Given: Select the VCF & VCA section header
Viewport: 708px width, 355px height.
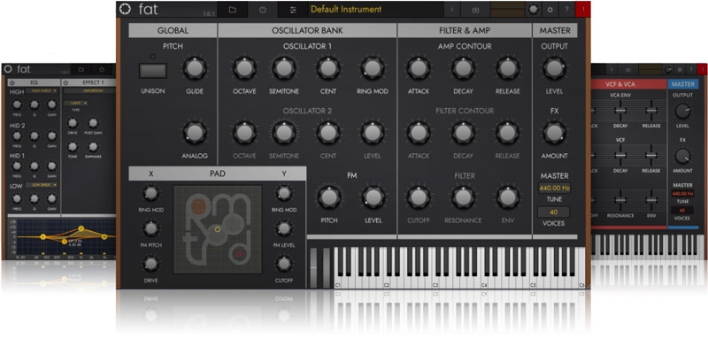Looking at the screenshot, I should coord(627,83).
